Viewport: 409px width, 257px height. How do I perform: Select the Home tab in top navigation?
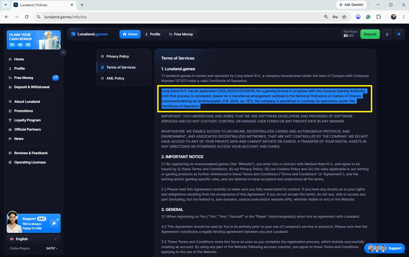[x=130, y=34]
